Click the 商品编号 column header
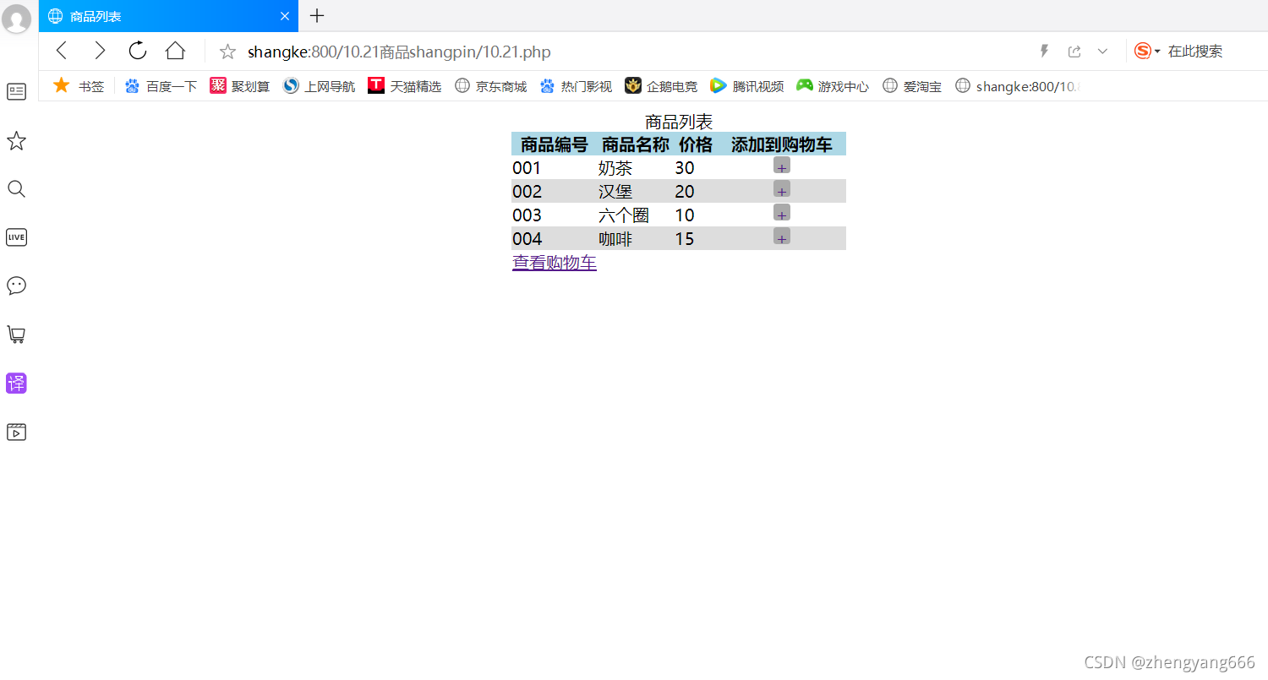Image resolution: width=1268 pixels, height=680 pixels. [x=555, y=144]
